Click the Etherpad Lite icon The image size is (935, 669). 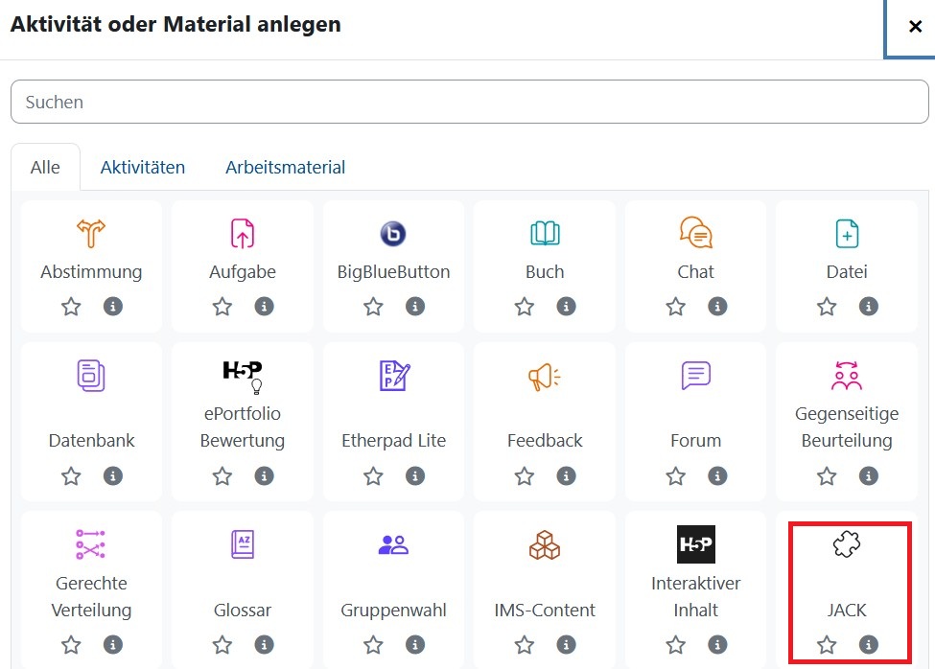pos(393,377)
